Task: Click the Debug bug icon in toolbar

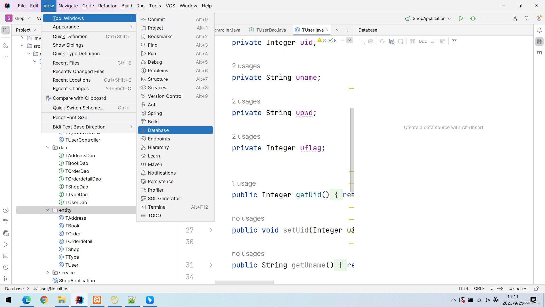Action: tap(473, 18)
